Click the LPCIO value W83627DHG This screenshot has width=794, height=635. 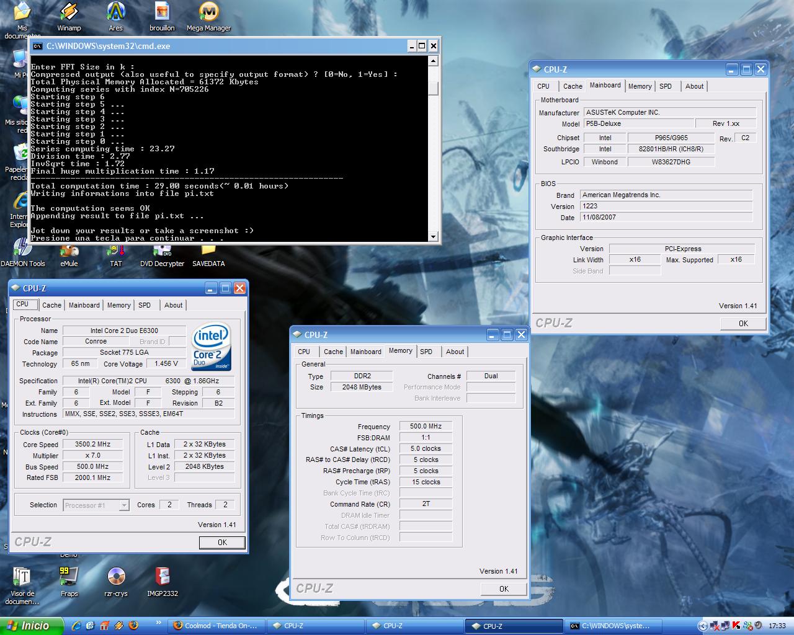pyautogui.click(x=671, y=162)
